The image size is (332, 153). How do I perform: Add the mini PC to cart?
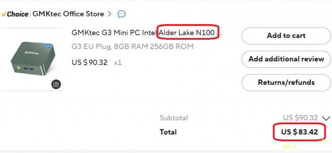[x=286, y=36]
